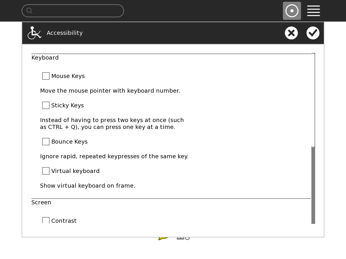
Task: Click the Screen section heading
Action: tap(41, 203)
